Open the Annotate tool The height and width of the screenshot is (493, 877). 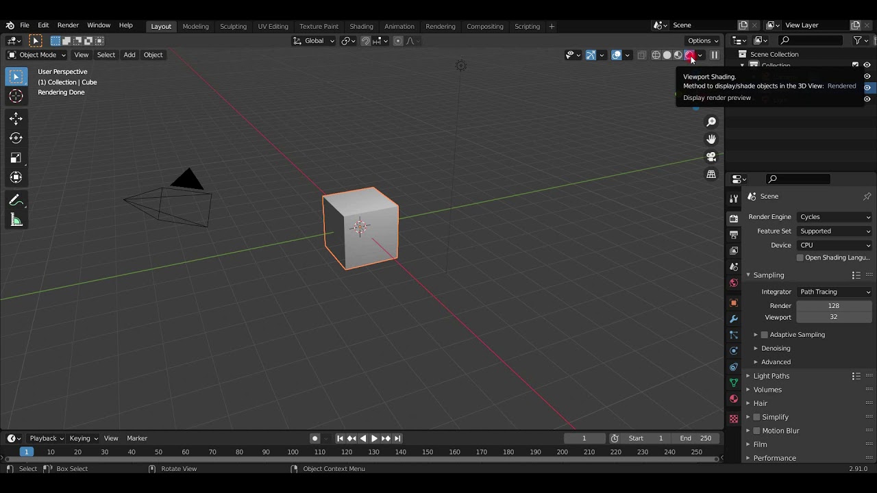tap(16, 200)
